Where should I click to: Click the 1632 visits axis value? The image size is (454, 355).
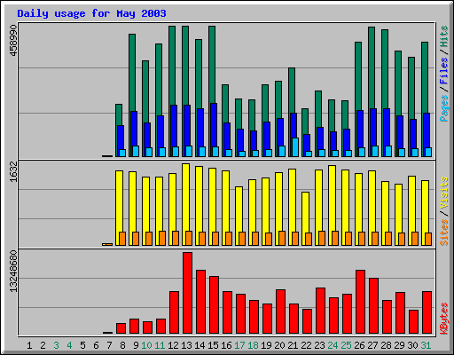coord(13,171)
